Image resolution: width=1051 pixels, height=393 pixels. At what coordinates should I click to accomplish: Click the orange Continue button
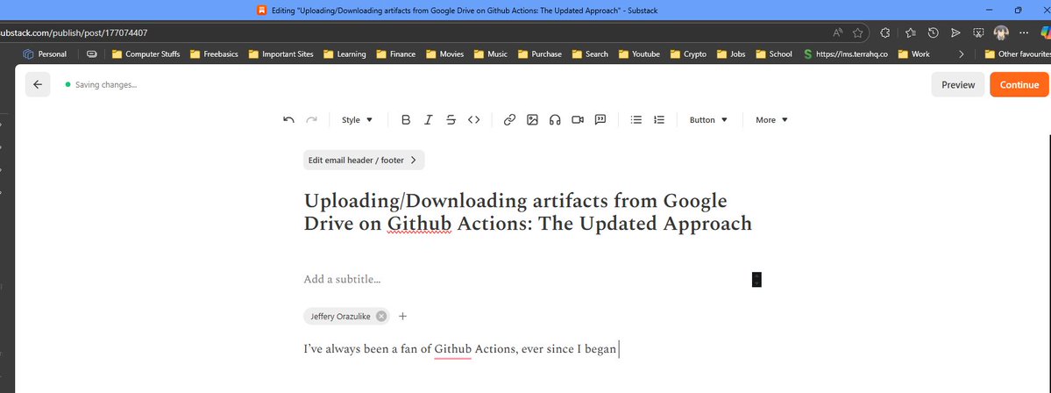[1019, 84]
